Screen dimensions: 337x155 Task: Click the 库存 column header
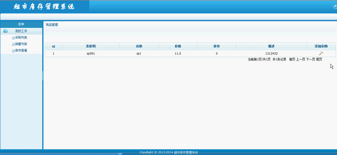(x=217, y=46)
